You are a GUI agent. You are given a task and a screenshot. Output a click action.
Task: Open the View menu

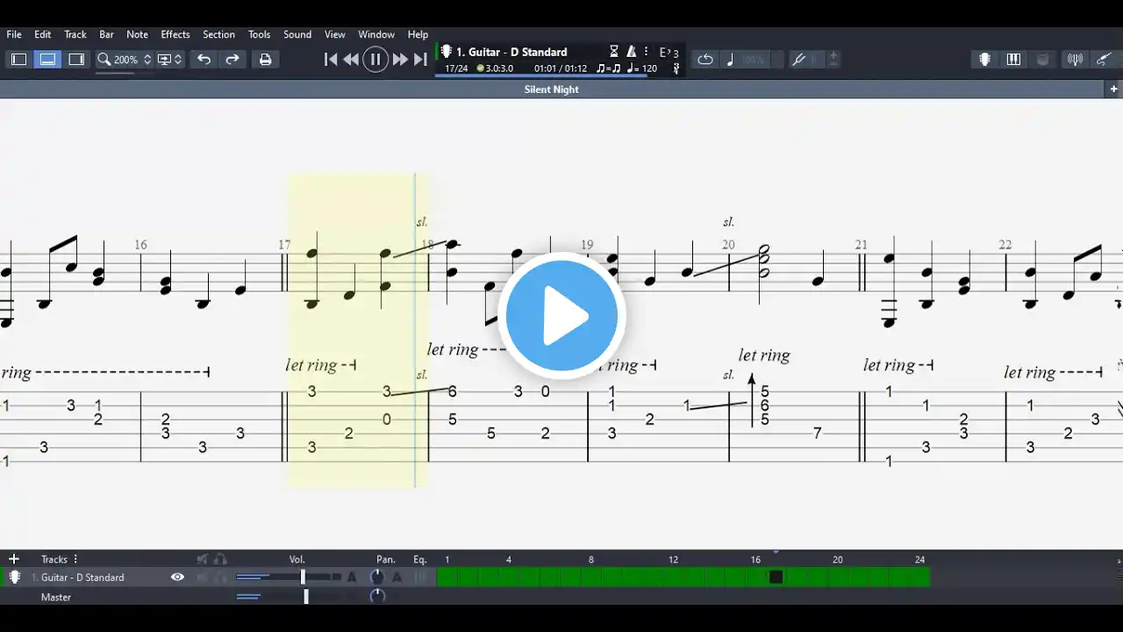point(335,34)
